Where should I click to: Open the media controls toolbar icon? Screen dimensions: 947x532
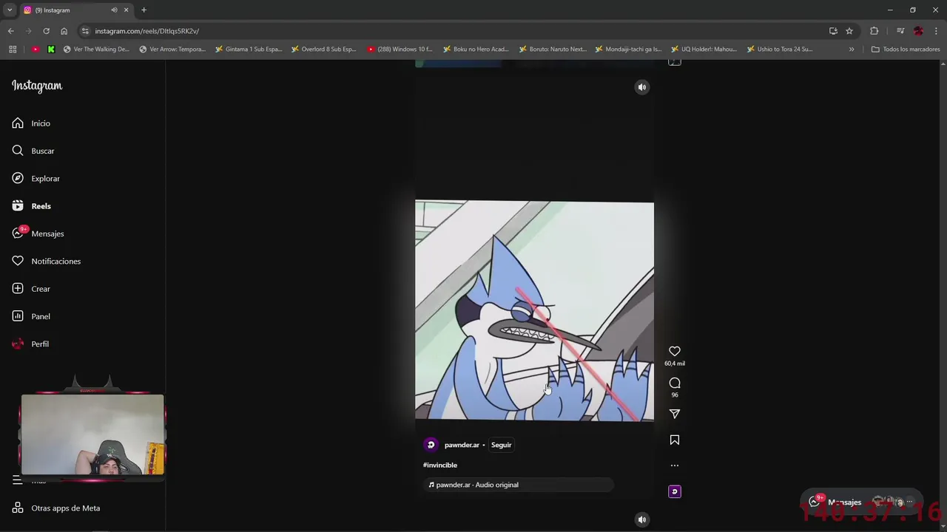(900, 31)
